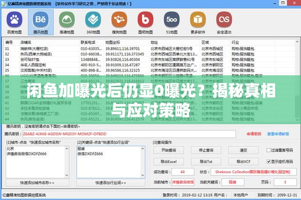
Task: Click the 清空 button
Action: [243, 150]
